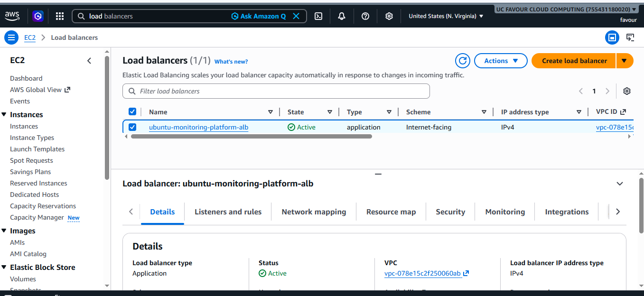Click Create load balancer button
This screenshot has height=296, width=644.
[x=574, y=61]
